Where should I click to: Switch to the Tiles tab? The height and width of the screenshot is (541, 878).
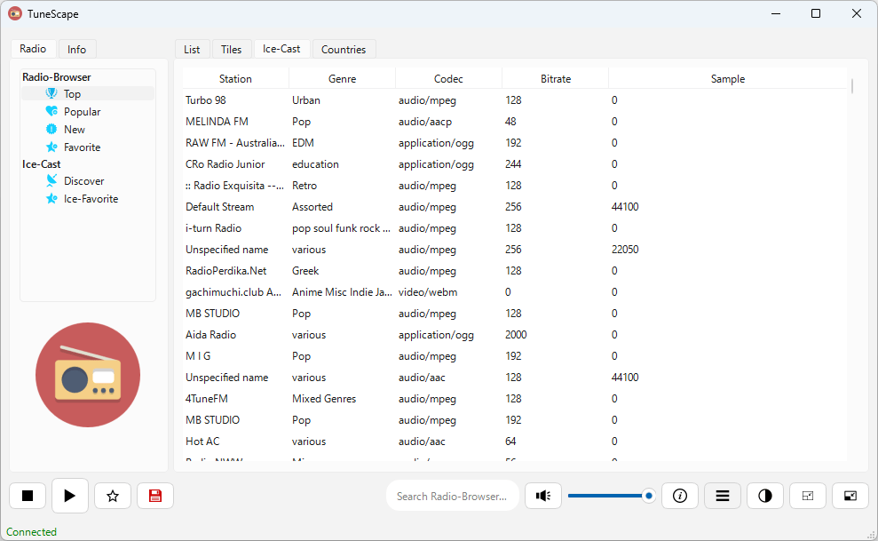pos(231,49)
